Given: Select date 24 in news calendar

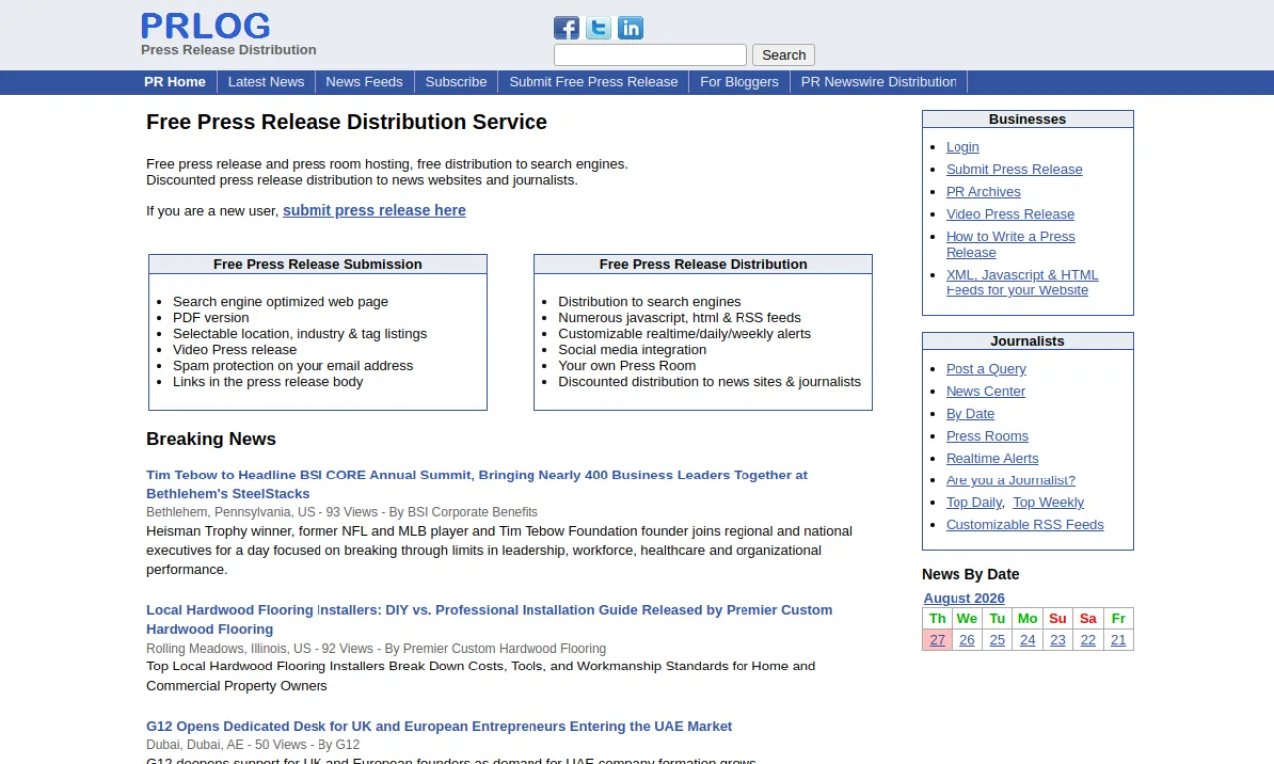Looking at the screenshot, I should click(x=1028, y=640).
